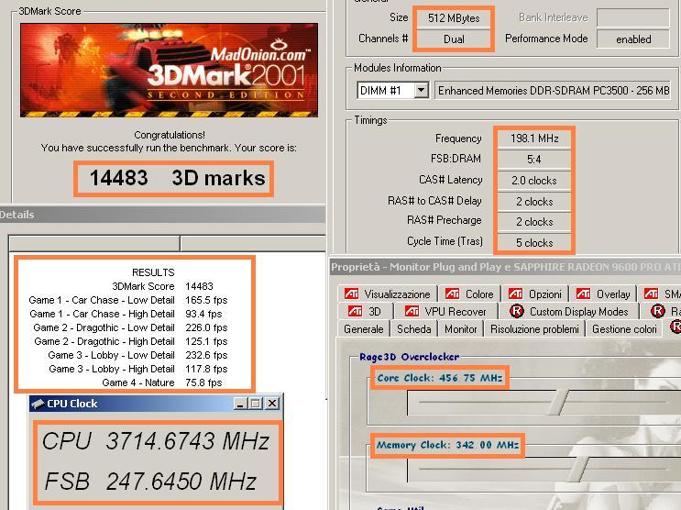Open Risoluzione problemi tab
The image size is (681, 510).
[534, 329]
